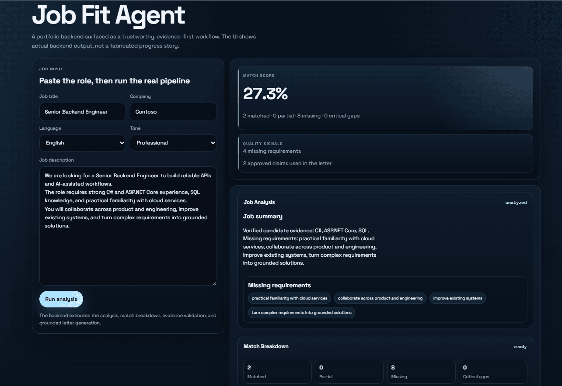Click the 'Verified candidate evidence' summary paragraph
The image size is (562, 386).
(x=310, y=246)
